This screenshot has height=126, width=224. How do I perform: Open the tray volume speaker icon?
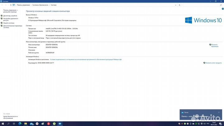pyautogui.click(x=204, y=124)
